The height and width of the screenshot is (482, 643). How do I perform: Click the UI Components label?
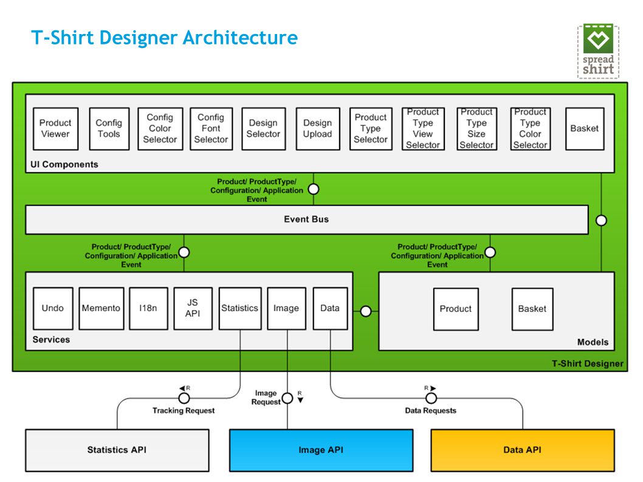pyautogui.click(x=64, y=165)
